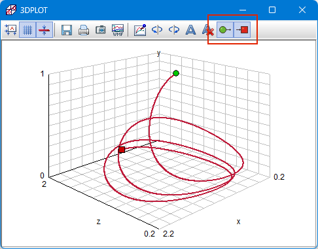The width and height of the screenshot is (318, 249).
Task: Open the curve properties chart icon
Action: (140, 30)
